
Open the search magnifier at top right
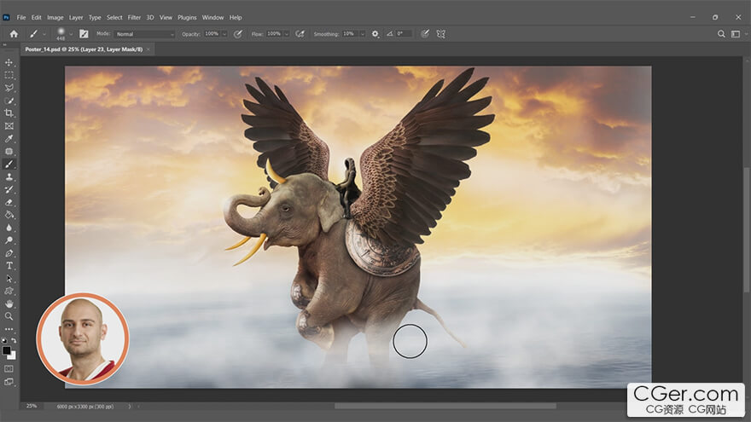721,34
